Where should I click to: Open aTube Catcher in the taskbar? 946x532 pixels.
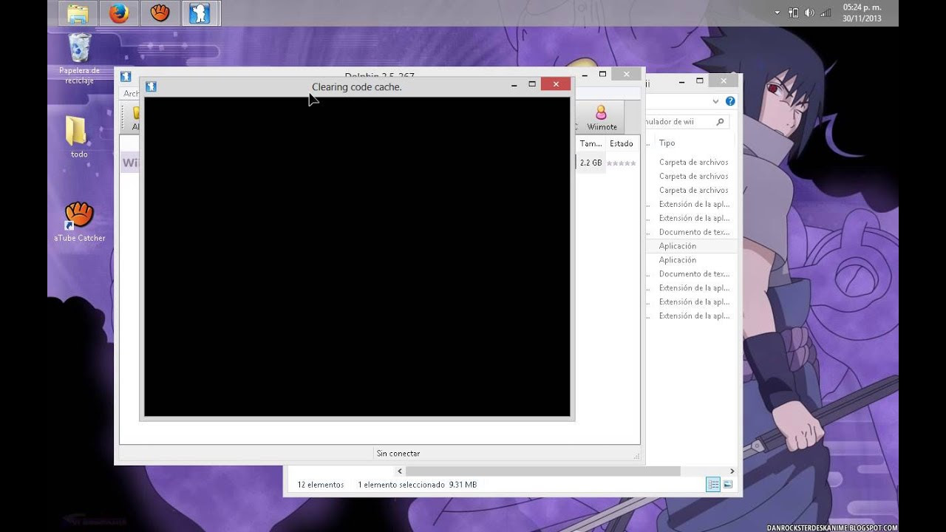160,13
